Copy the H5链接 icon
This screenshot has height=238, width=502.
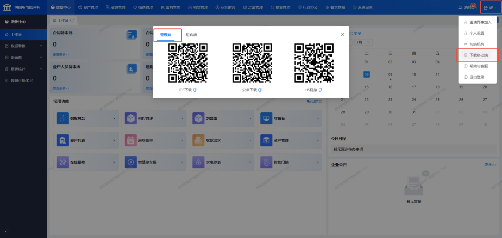(x=320, y=90)
